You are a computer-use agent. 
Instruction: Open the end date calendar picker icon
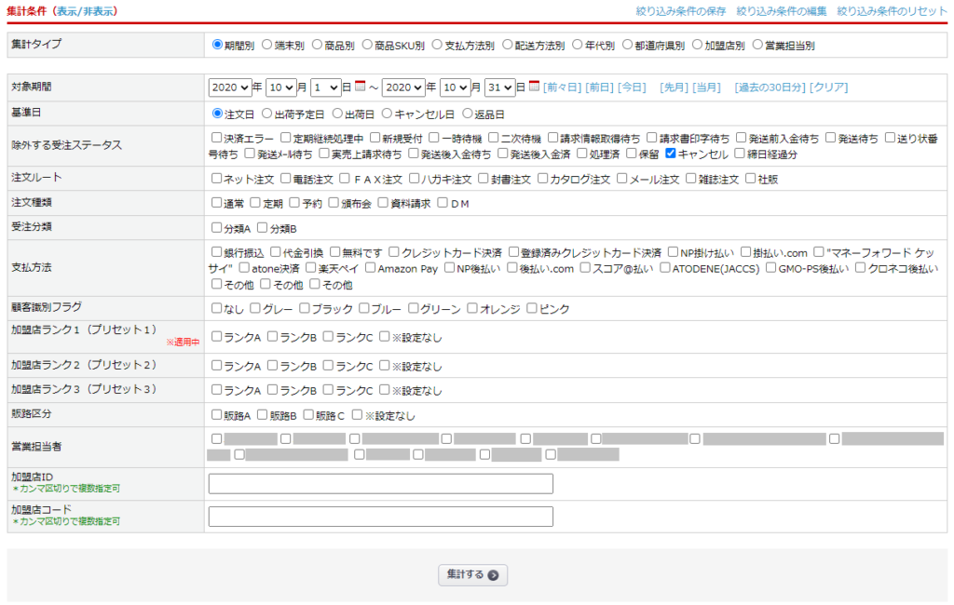534,87
